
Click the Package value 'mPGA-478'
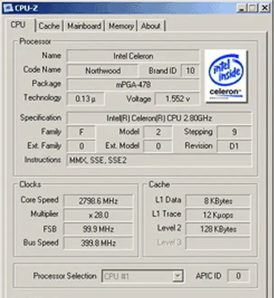click(x=133, y=85)
